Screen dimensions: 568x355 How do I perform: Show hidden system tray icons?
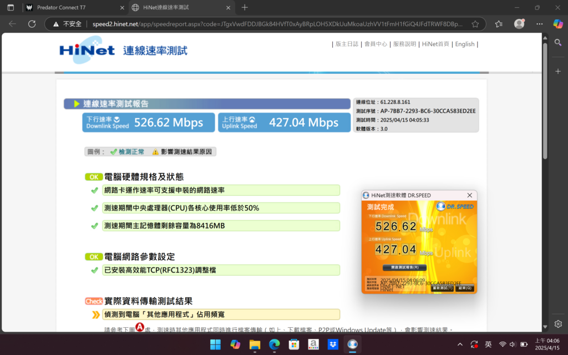(460, 344)
